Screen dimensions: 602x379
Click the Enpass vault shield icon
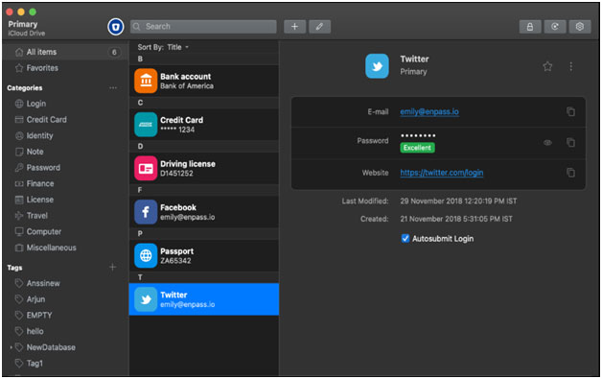click(116, 27)
